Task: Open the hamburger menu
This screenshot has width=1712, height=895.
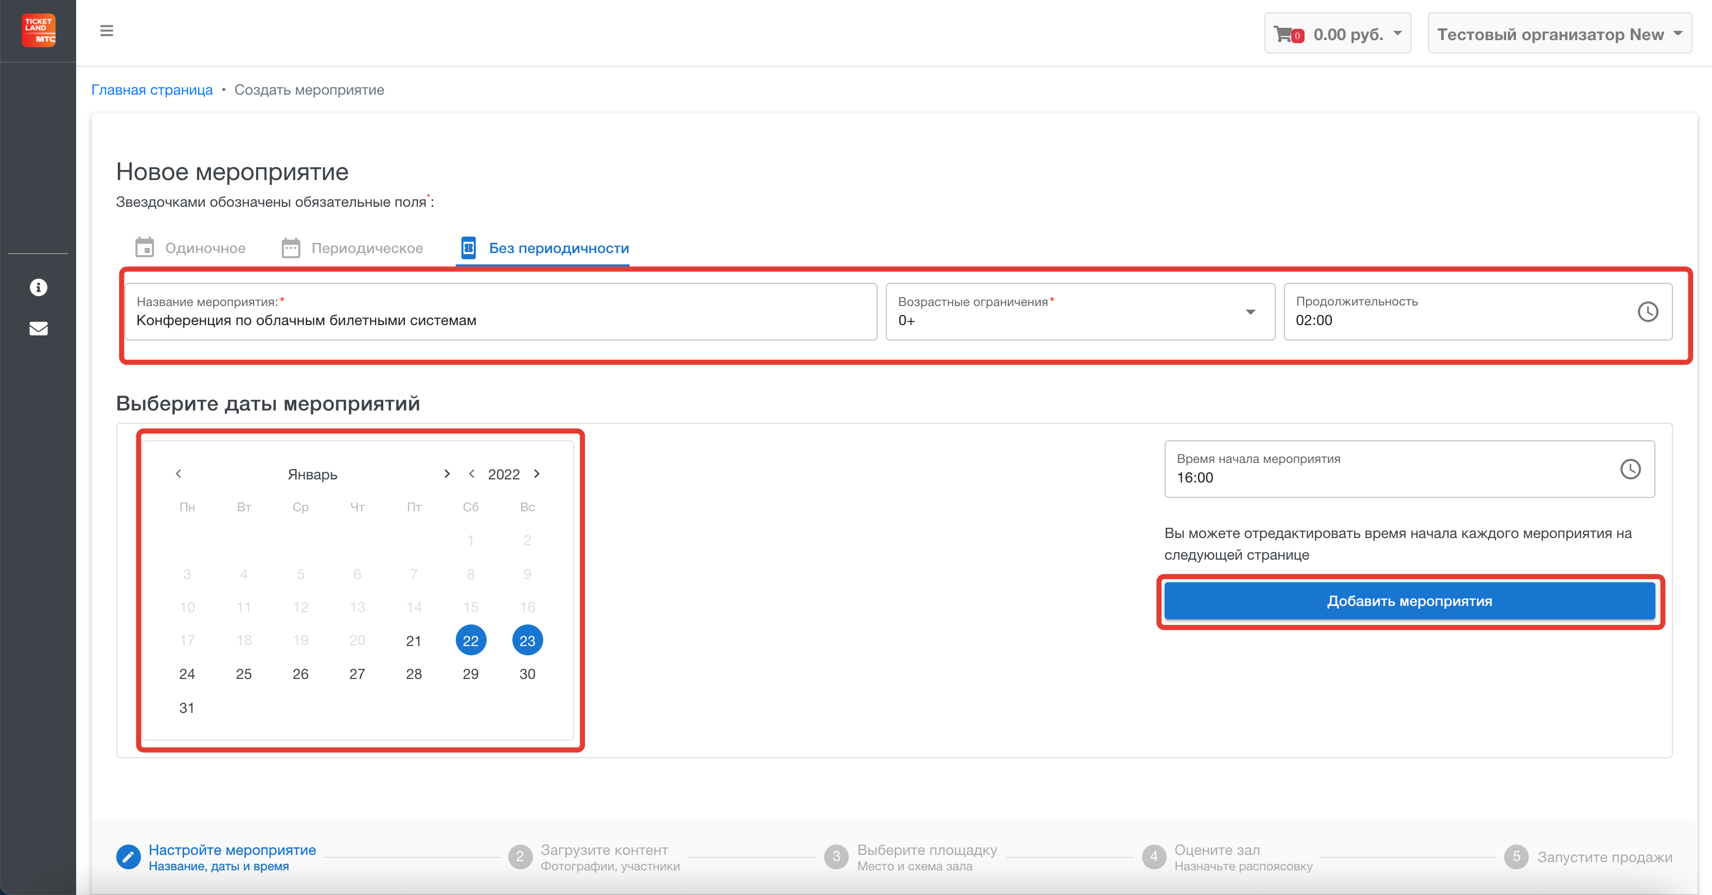Action: [x=106, y=30]
